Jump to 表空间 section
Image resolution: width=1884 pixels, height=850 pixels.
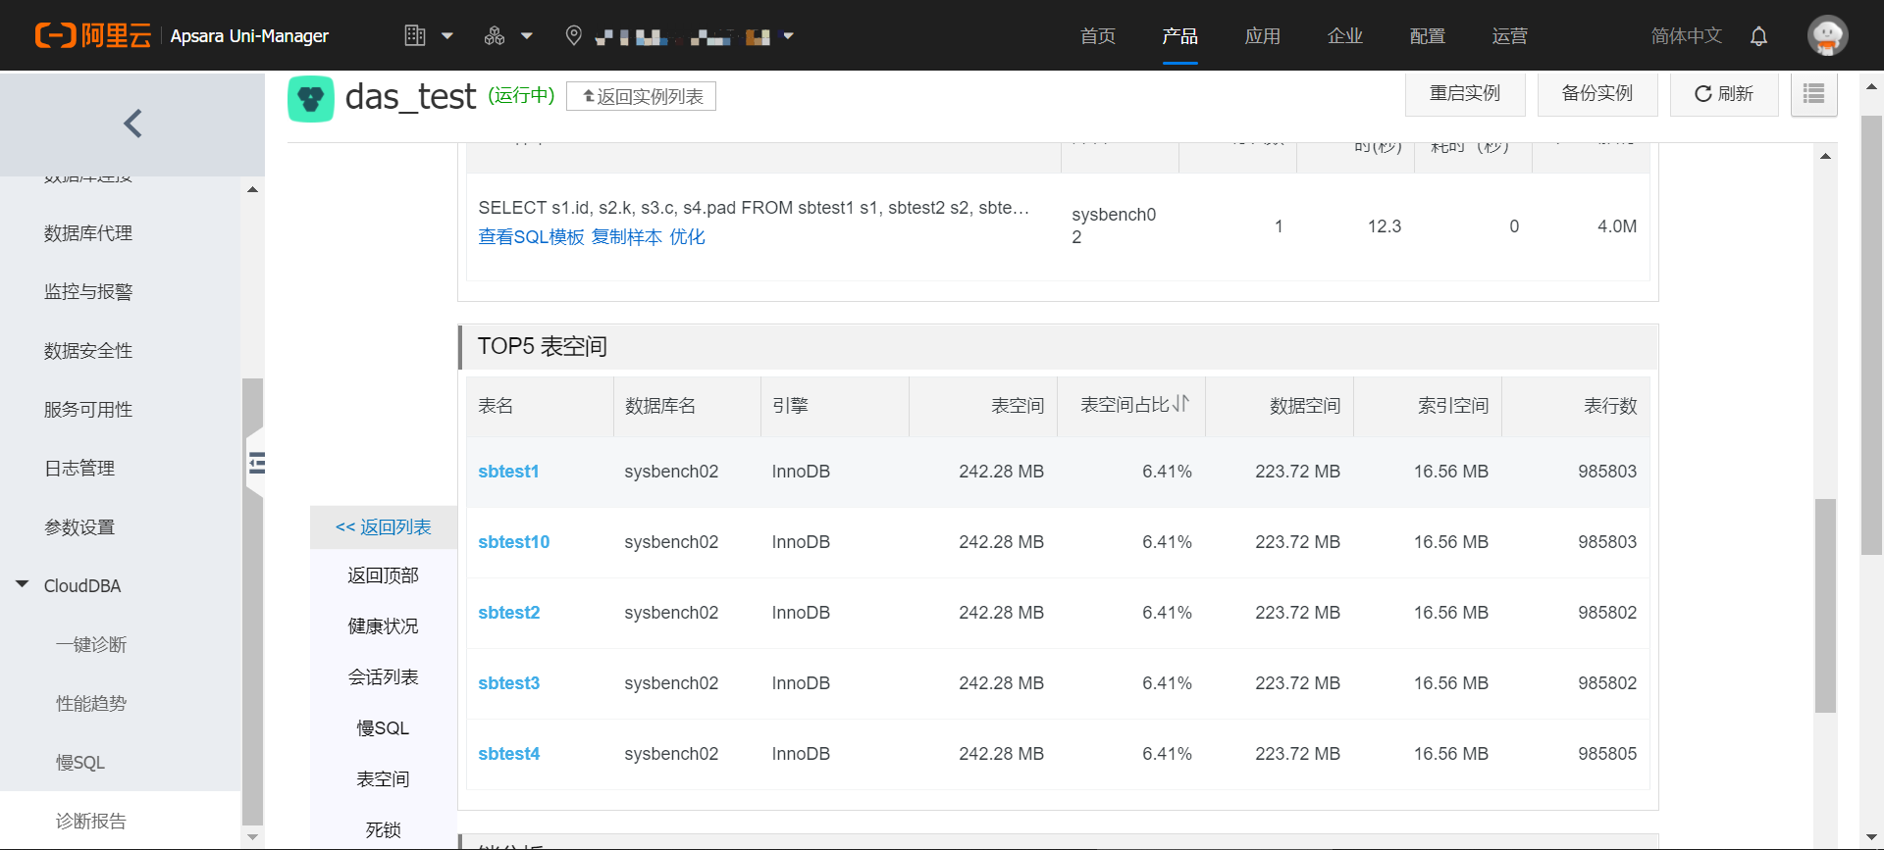coord(384,779)
